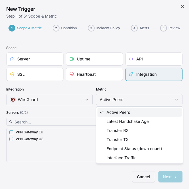Click the WireGuard logo icon
The width and height of the screenshot is (189, 189).
point(13,100)
